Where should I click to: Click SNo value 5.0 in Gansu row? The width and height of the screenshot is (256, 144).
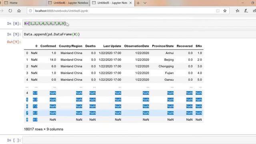point(200,80)
